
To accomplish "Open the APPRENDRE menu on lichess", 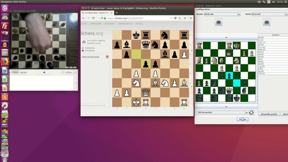I will (x=96, y=24).
